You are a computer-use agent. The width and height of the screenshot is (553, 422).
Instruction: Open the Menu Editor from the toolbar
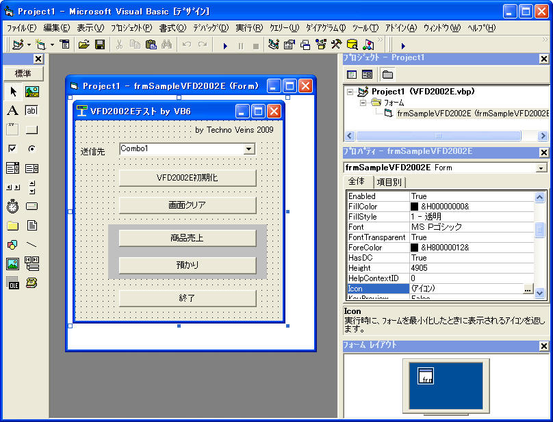[64, 44]
